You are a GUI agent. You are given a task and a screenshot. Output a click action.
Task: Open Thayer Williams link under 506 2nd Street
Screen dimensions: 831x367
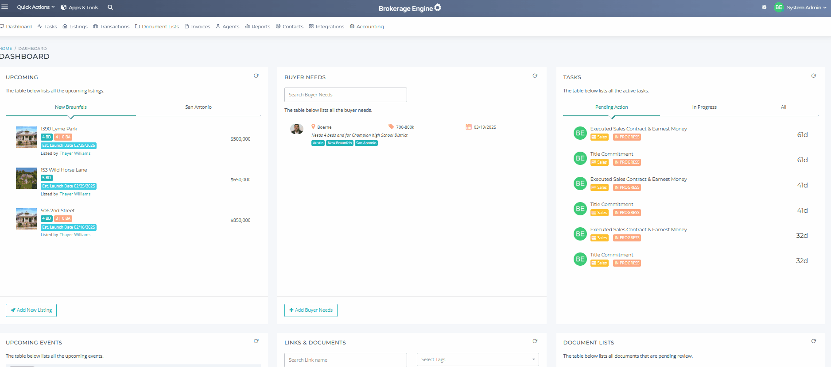(x=75, y=235)
